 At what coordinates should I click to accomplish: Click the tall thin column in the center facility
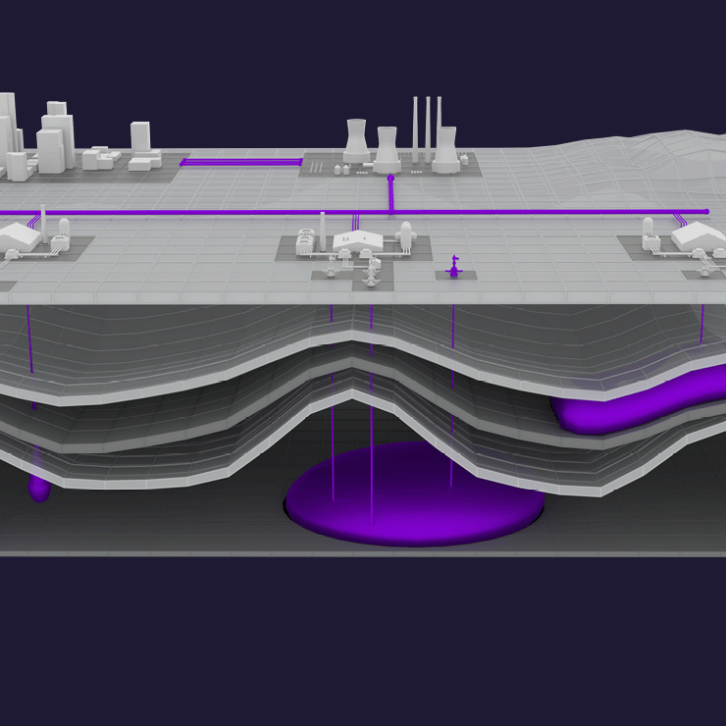322,232
